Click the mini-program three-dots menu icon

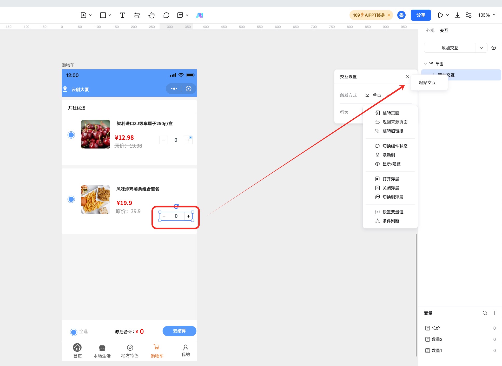click(x=174, y=89)
